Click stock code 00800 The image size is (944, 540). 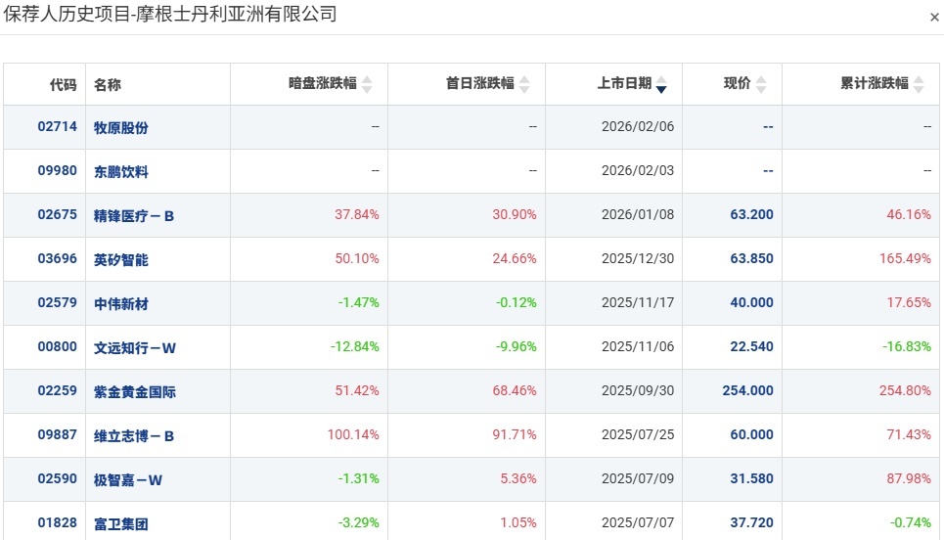pos(57,346)
